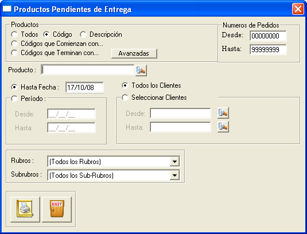Click the client search icon for the Desde field
This screenshot has height=234, width=307.
tap(223, 113)
